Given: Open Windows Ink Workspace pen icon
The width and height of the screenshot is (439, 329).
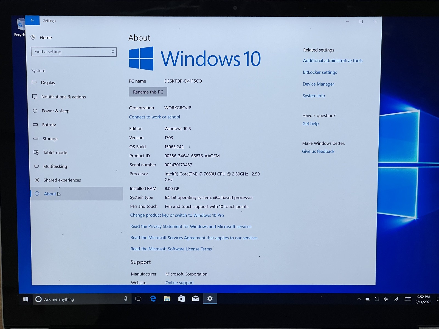Looking at the screenshot, I should click(x=396, y=299).
